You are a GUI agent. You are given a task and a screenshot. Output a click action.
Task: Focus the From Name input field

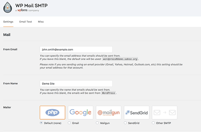[76, 84]
